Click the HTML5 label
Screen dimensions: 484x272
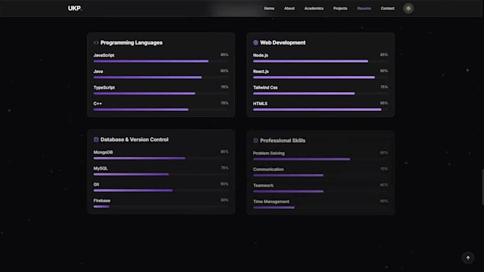(x=261, y=104)
